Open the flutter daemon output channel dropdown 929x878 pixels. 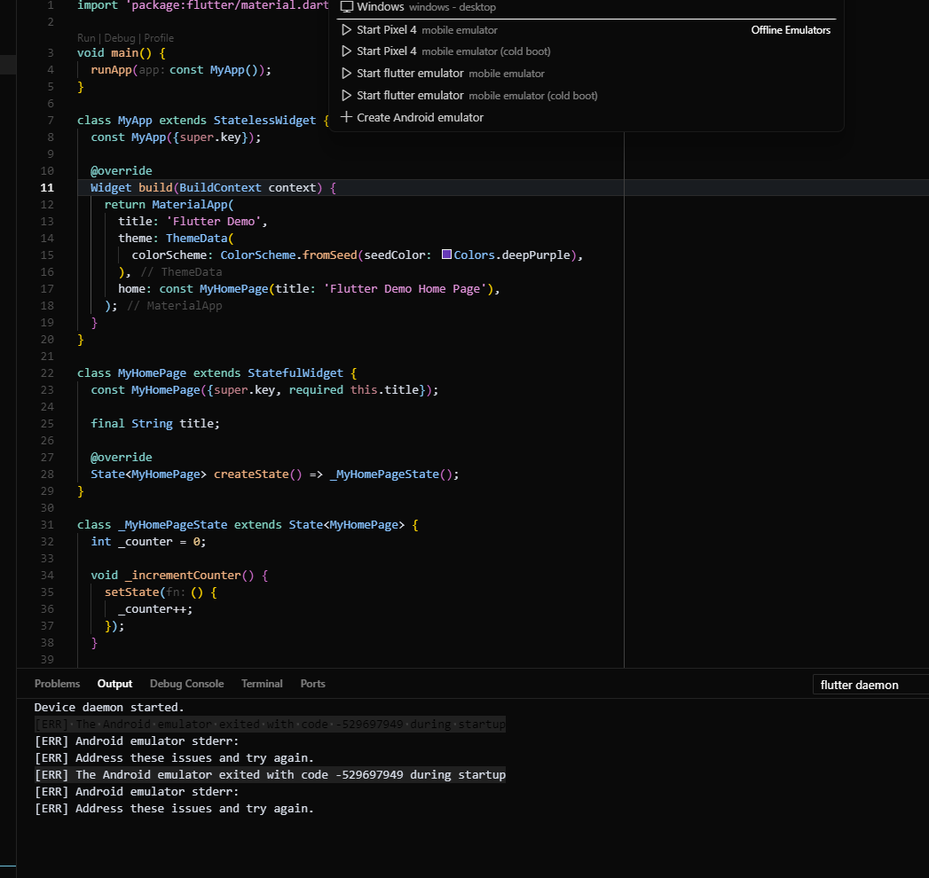tap(870, 685)
